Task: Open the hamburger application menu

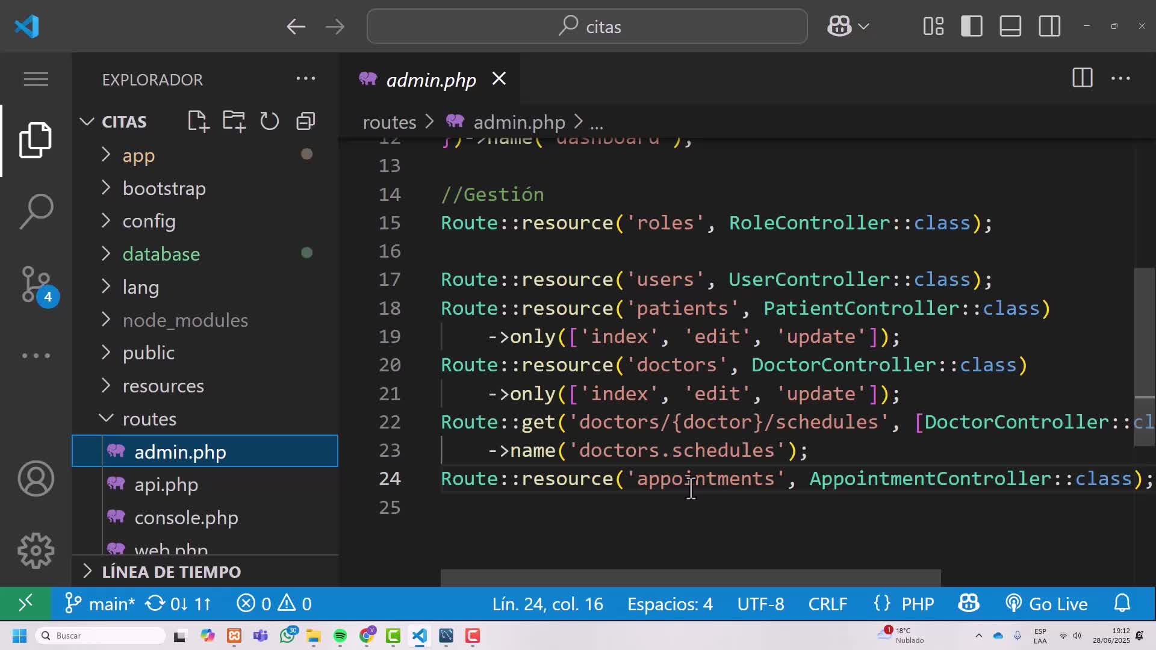Action: click(36, 79)
